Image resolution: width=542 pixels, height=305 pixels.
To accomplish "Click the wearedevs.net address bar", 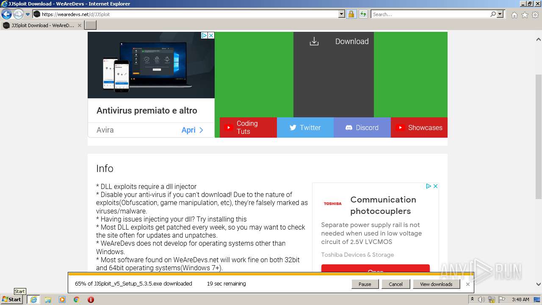I will pyautogui.click(x=189, y=14).
